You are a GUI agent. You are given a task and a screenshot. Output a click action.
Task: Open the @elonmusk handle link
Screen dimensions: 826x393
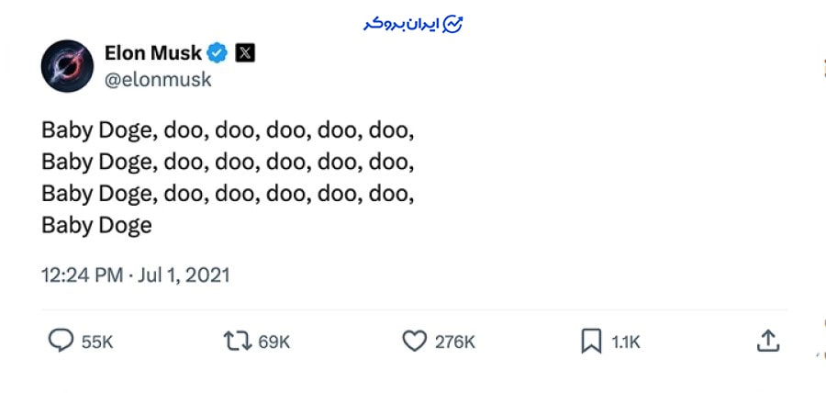(158, 80)
